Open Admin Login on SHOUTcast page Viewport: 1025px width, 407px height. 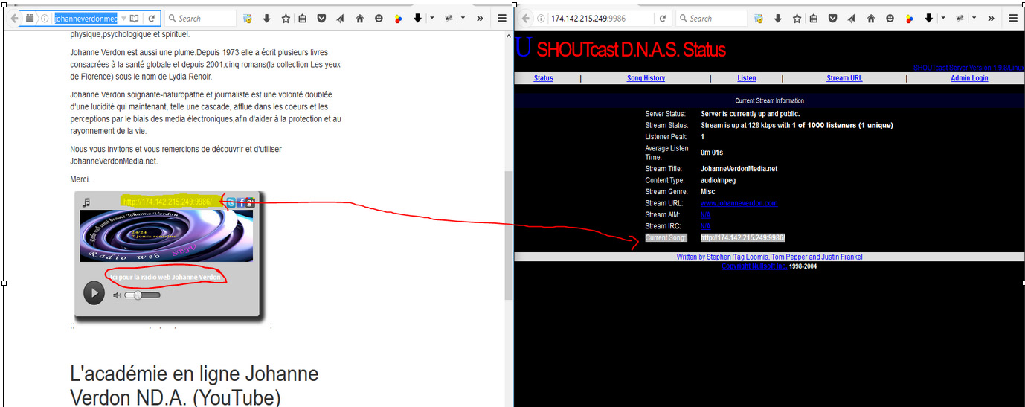pos(969,78)
